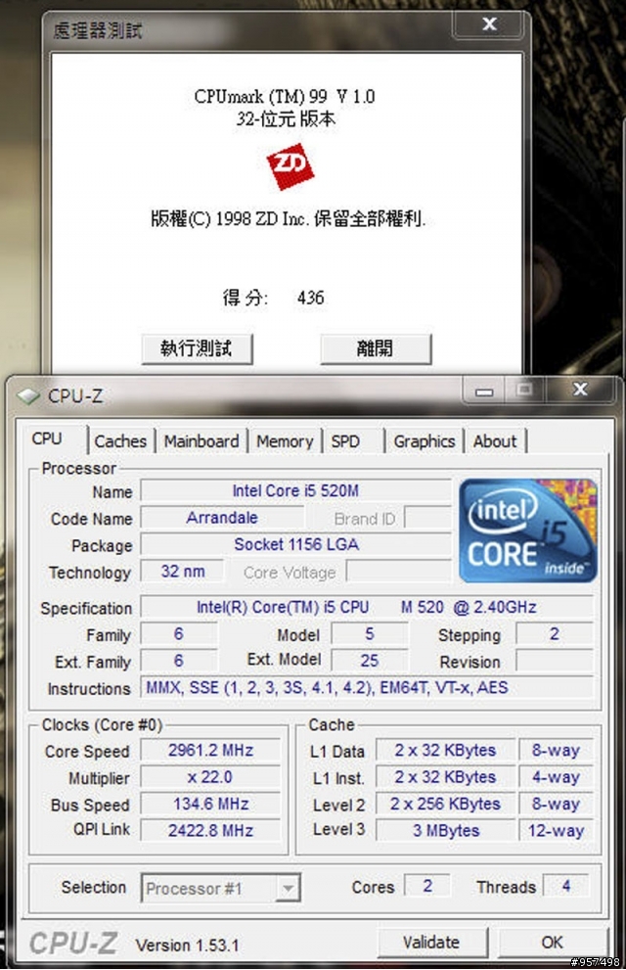Click the Level 3 value 3 MBytes
The image size is (626, 970).
[x=446, y=830]
